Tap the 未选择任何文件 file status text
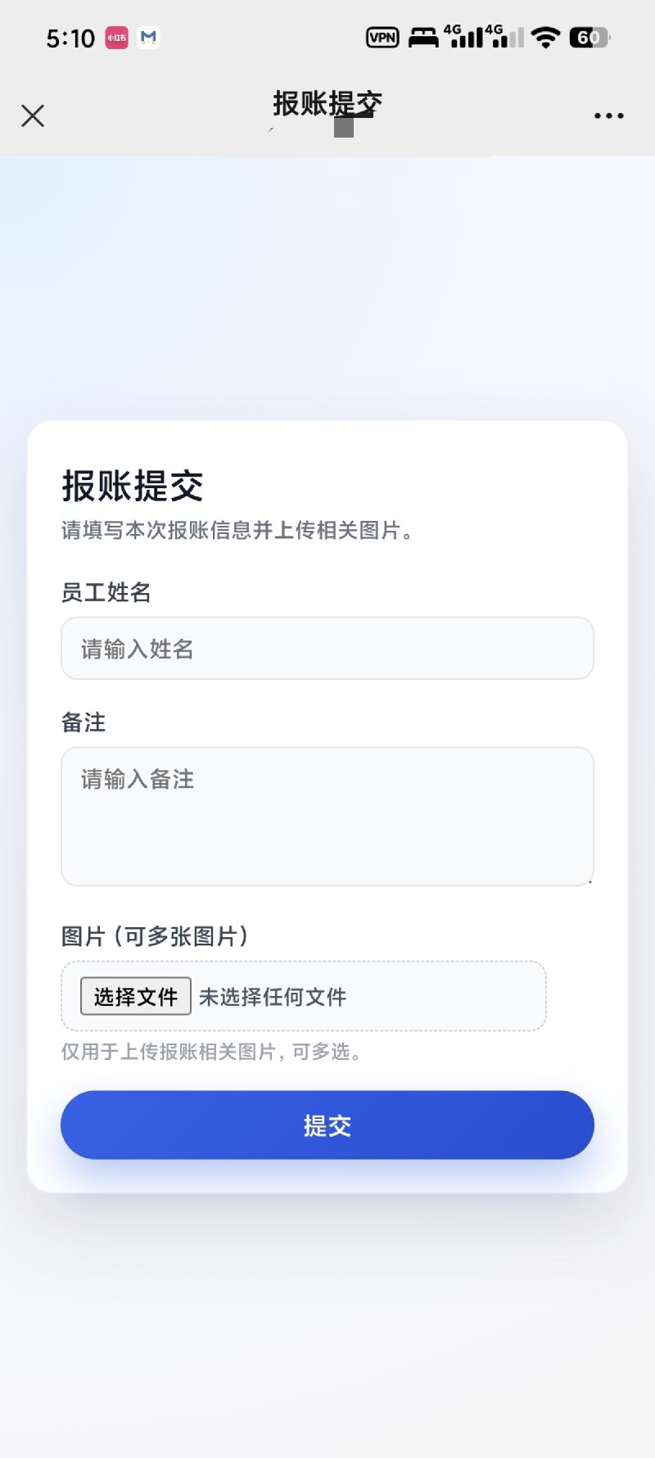 pyautogui.click(x=273, y=997)
